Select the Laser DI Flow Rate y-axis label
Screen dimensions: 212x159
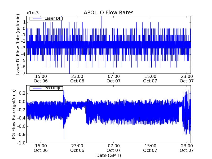point(18,45)
